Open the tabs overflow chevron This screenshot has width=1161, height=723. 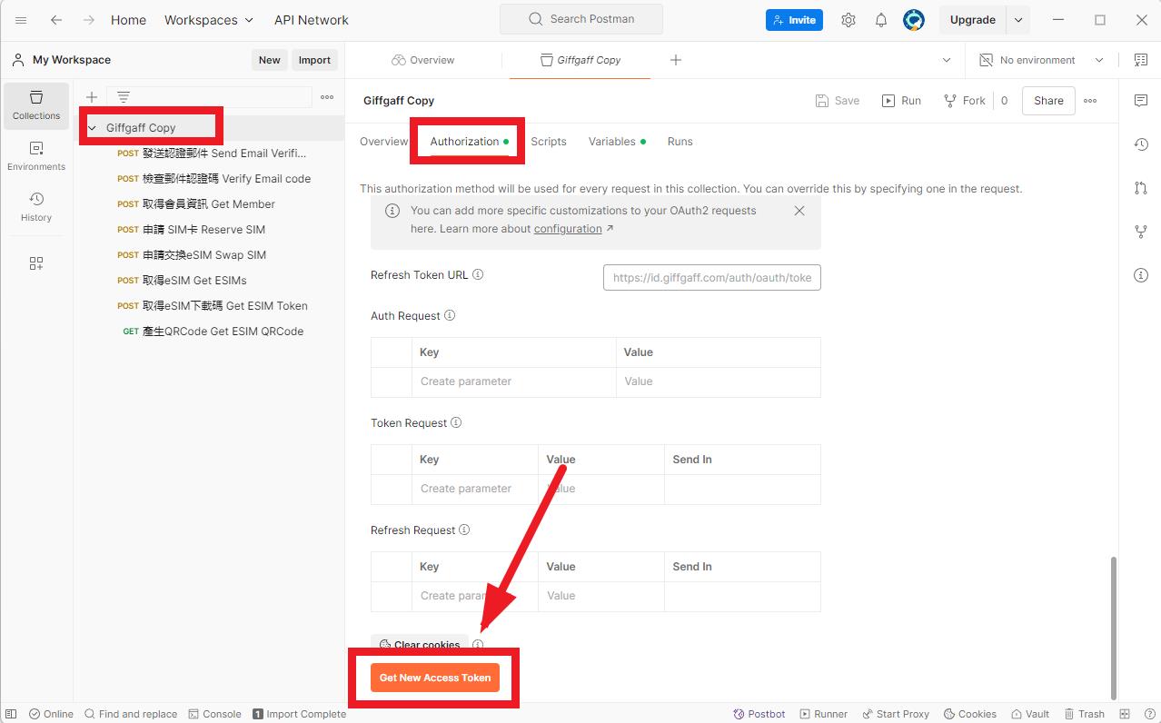(947, 60)
